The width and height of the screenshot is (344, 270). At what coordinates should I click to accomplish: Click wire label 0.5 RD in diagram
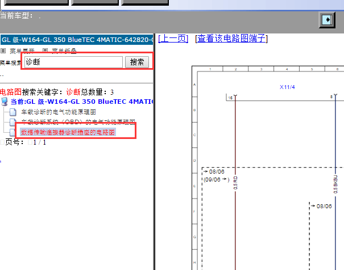click(235, 183)
